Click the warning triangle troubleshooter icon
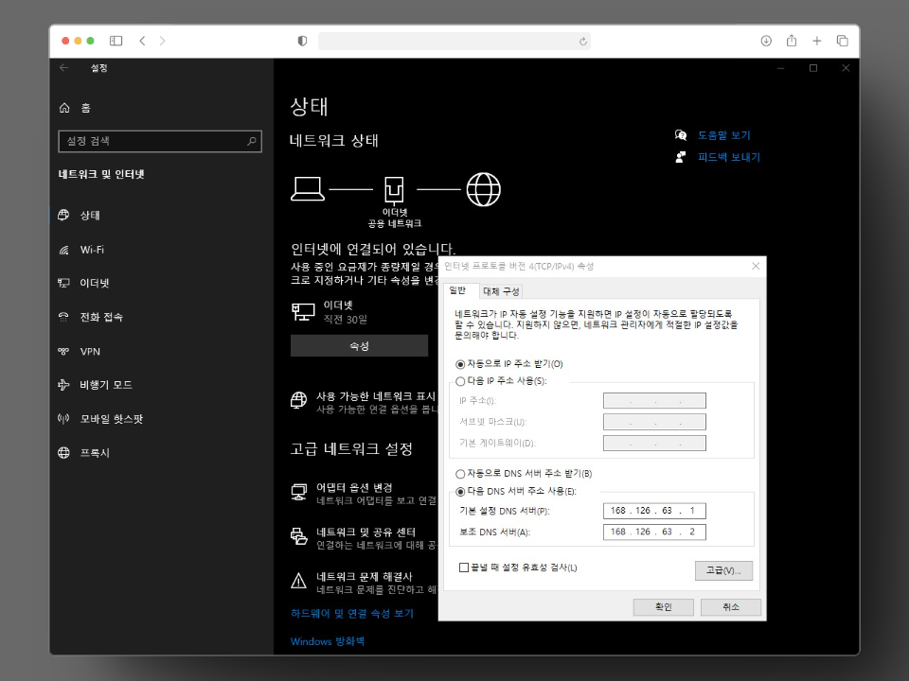 tap(298, 581)
